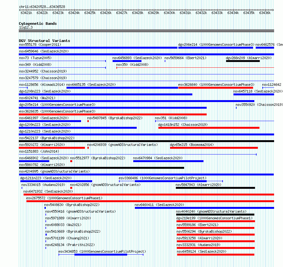Click the red esv3626635 variant bar
Image resolution: width=283 pixels, height=267 pixels.
(x=113, y=114)
